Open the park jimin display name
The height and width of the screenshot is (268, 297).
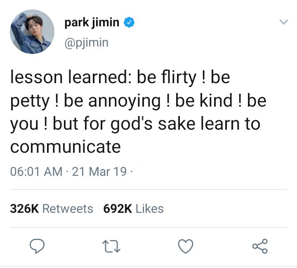(x=92, y=23)
